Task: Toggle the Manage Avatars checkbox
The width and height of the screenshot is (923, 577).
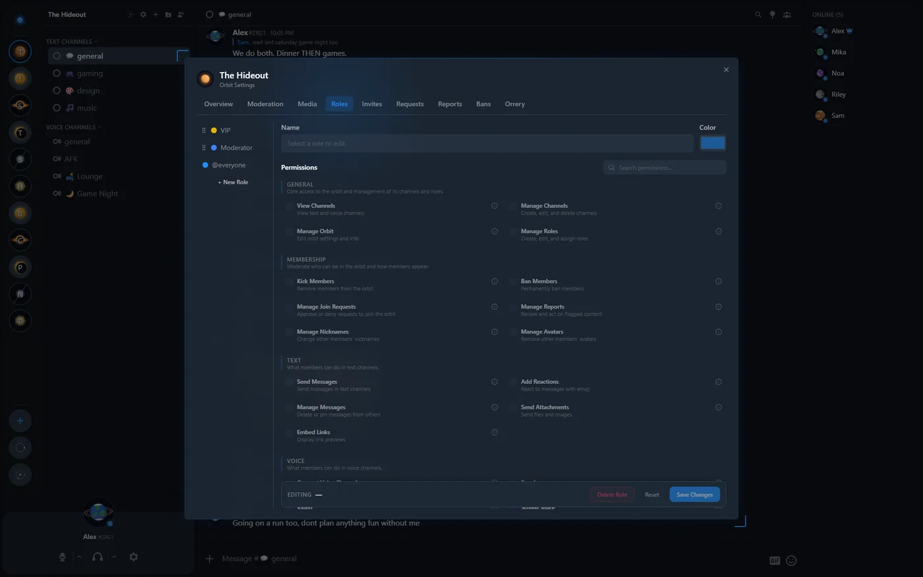Action: tap(514, 332)
